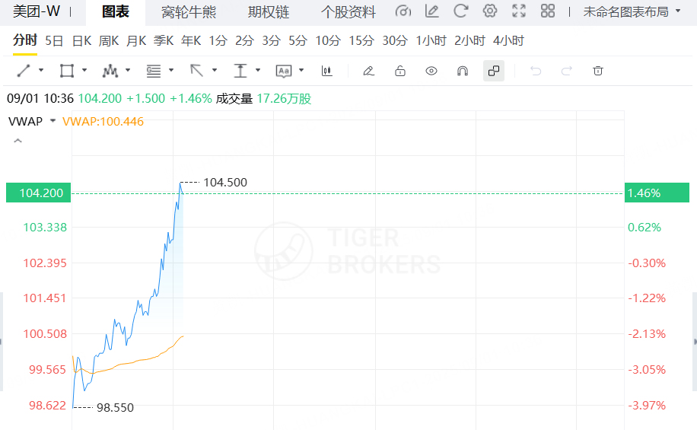697x430 pixels.
Task: Open line tool dropdown arrow
Action: pos(41,70)
